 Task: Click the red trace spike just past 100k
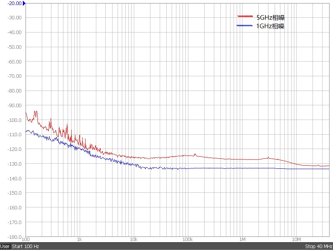[x=195, y=154]
